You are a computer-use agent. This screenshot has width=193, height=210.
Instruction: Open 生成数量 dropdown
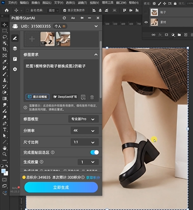pyautogui.click(x=88, y=162)
